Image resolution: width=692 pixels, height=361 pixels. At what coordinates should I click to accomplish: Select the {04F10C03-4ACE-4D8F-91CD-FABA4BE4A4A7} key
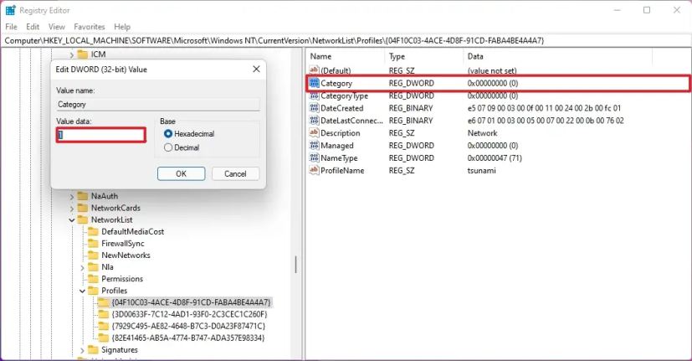pyautogui.click(x=191, y=302)
